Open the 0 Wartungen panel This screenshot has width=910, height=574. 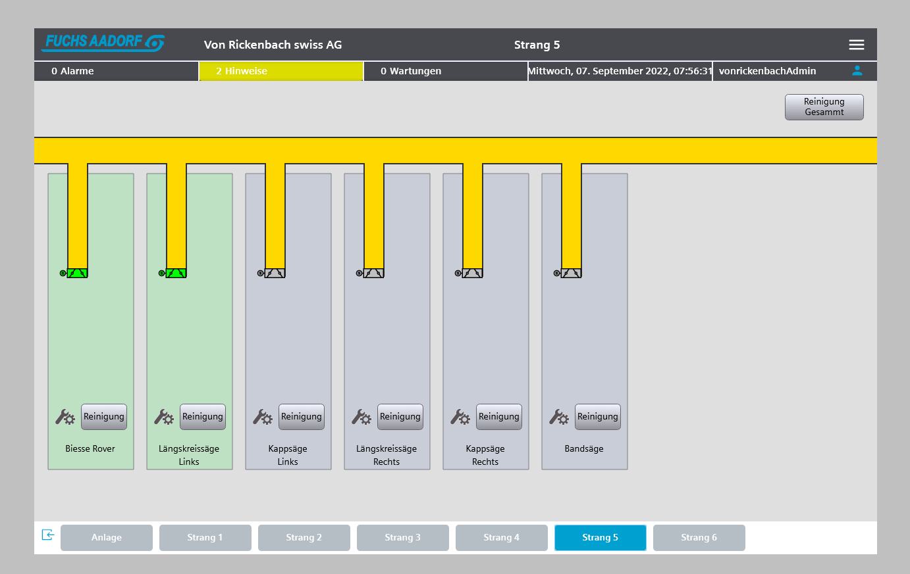tap(445, 71)
